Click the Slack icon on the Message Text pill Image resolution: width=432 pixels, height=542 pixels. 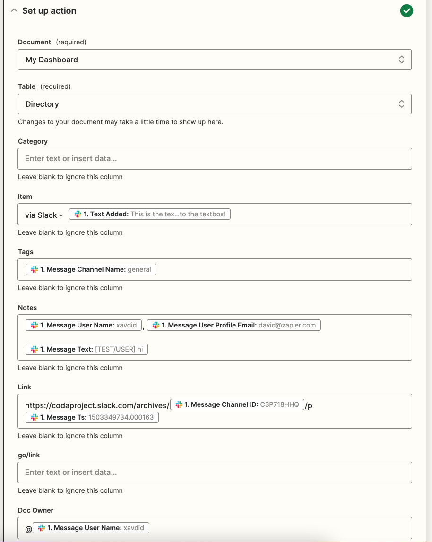tap(34, 349)
